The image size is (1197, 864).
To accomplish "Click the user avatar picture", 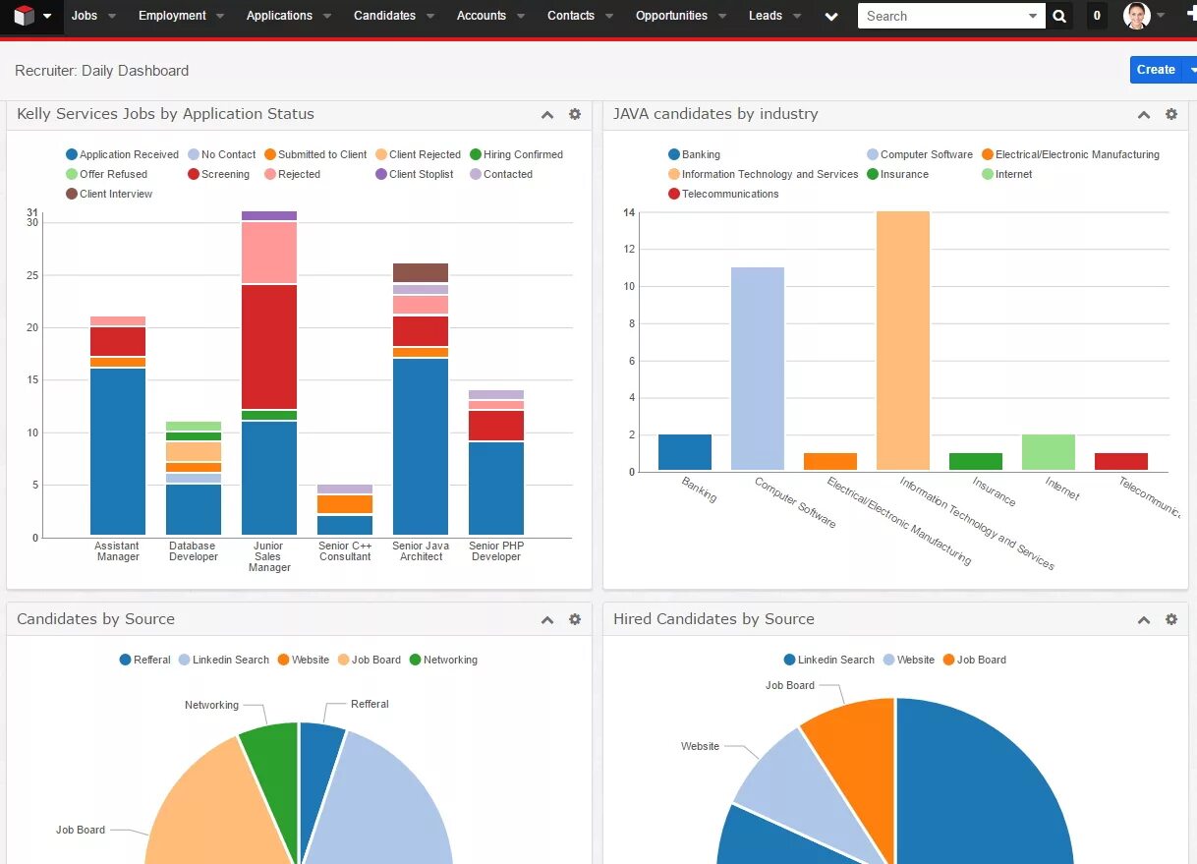I will click(x=1137, y=16).
